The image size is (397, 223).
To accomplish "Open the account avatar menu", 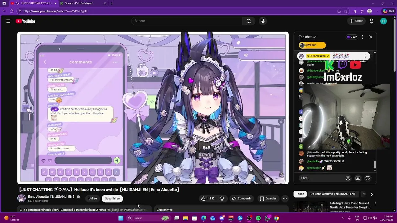I will click(384, 21).
